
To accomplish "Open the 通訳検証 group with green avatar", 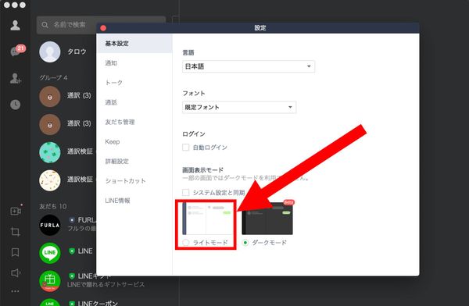I will click(50, 152).
